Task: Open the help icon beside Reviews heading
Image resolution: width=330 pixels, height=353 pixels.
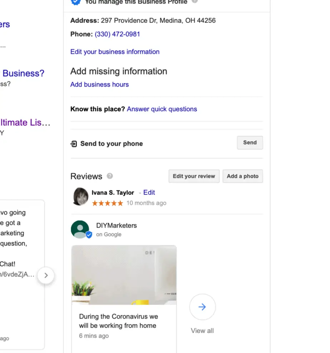Action: point(110,176)
